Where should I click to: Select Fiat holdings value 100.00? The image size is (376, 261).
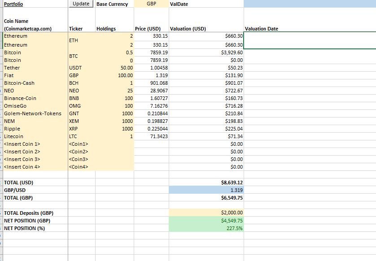pyautogui.click(x=114, y=75)
